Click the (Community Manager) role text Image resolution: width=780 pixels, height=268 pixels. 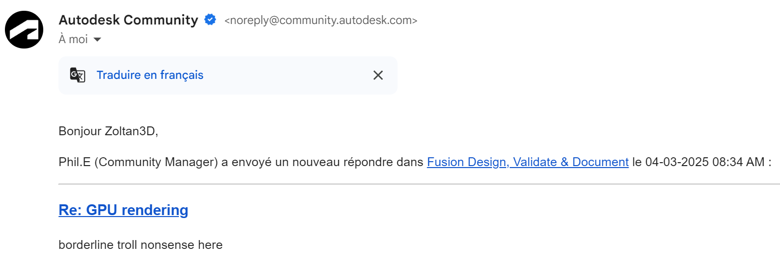(x=156, y=162)
